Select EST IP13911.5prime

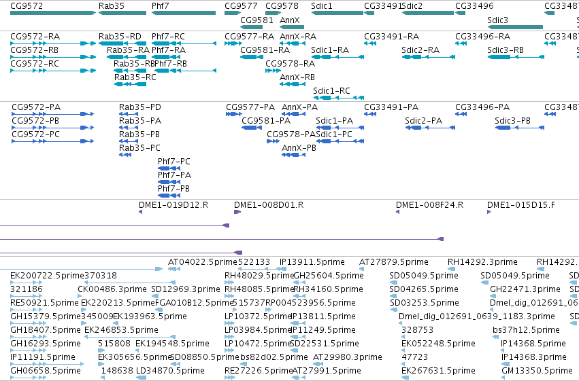pos(282,269)
